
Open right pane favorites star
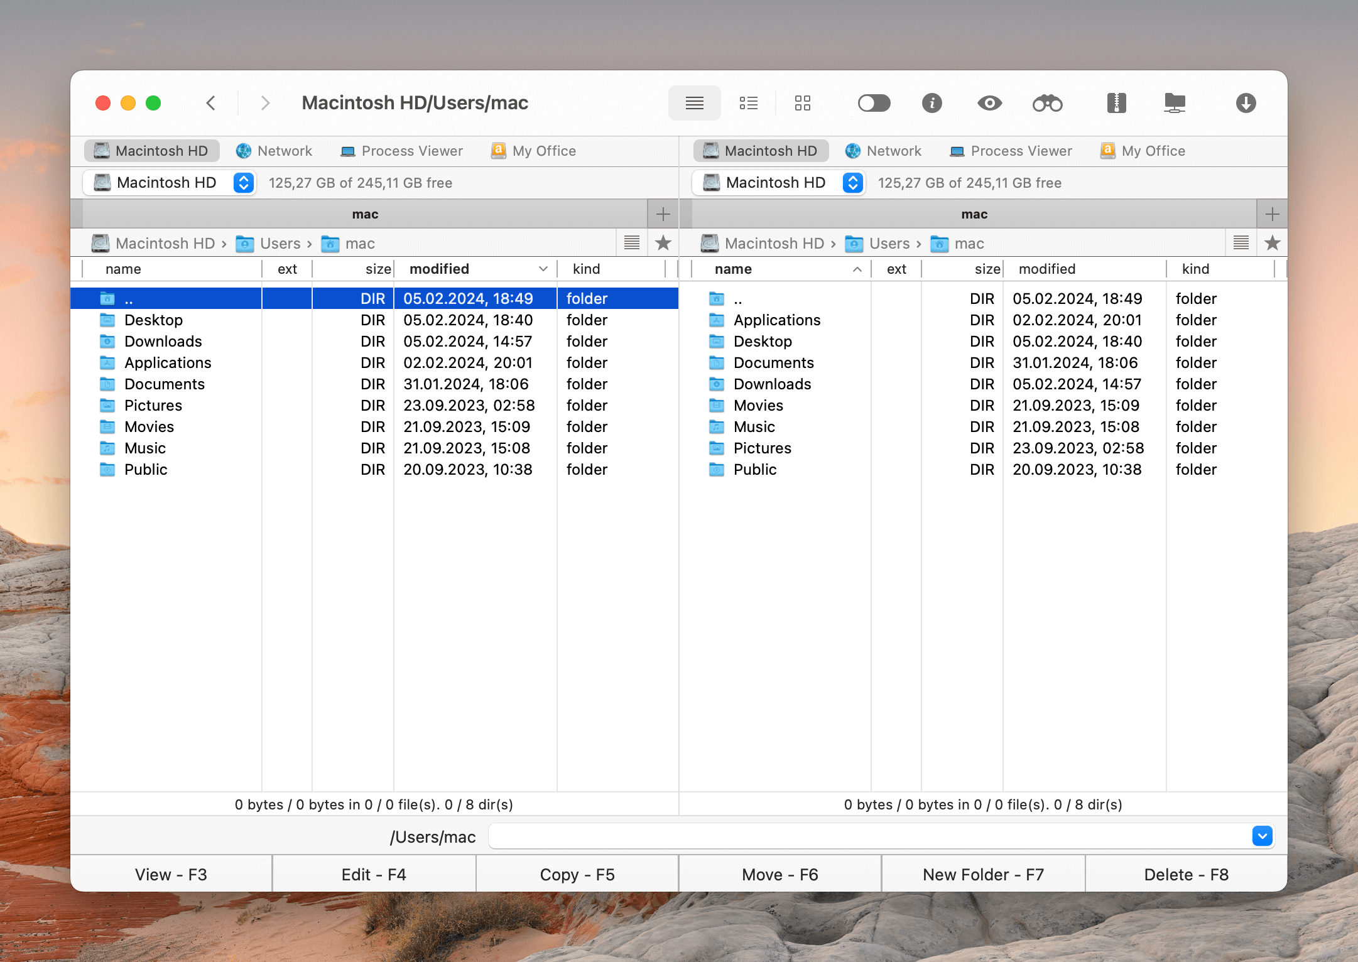1273,243
